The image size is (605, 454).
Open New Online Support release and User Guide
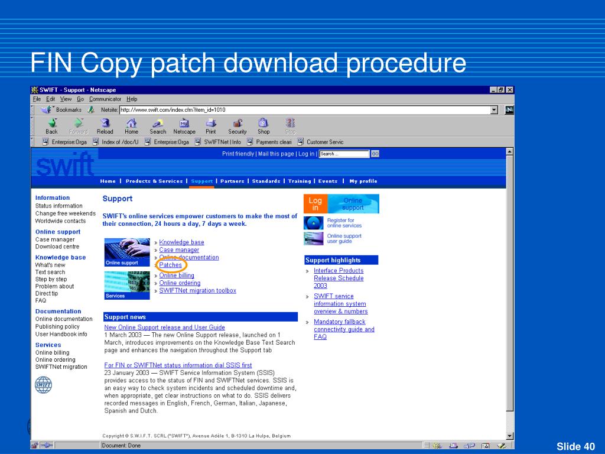165,327
